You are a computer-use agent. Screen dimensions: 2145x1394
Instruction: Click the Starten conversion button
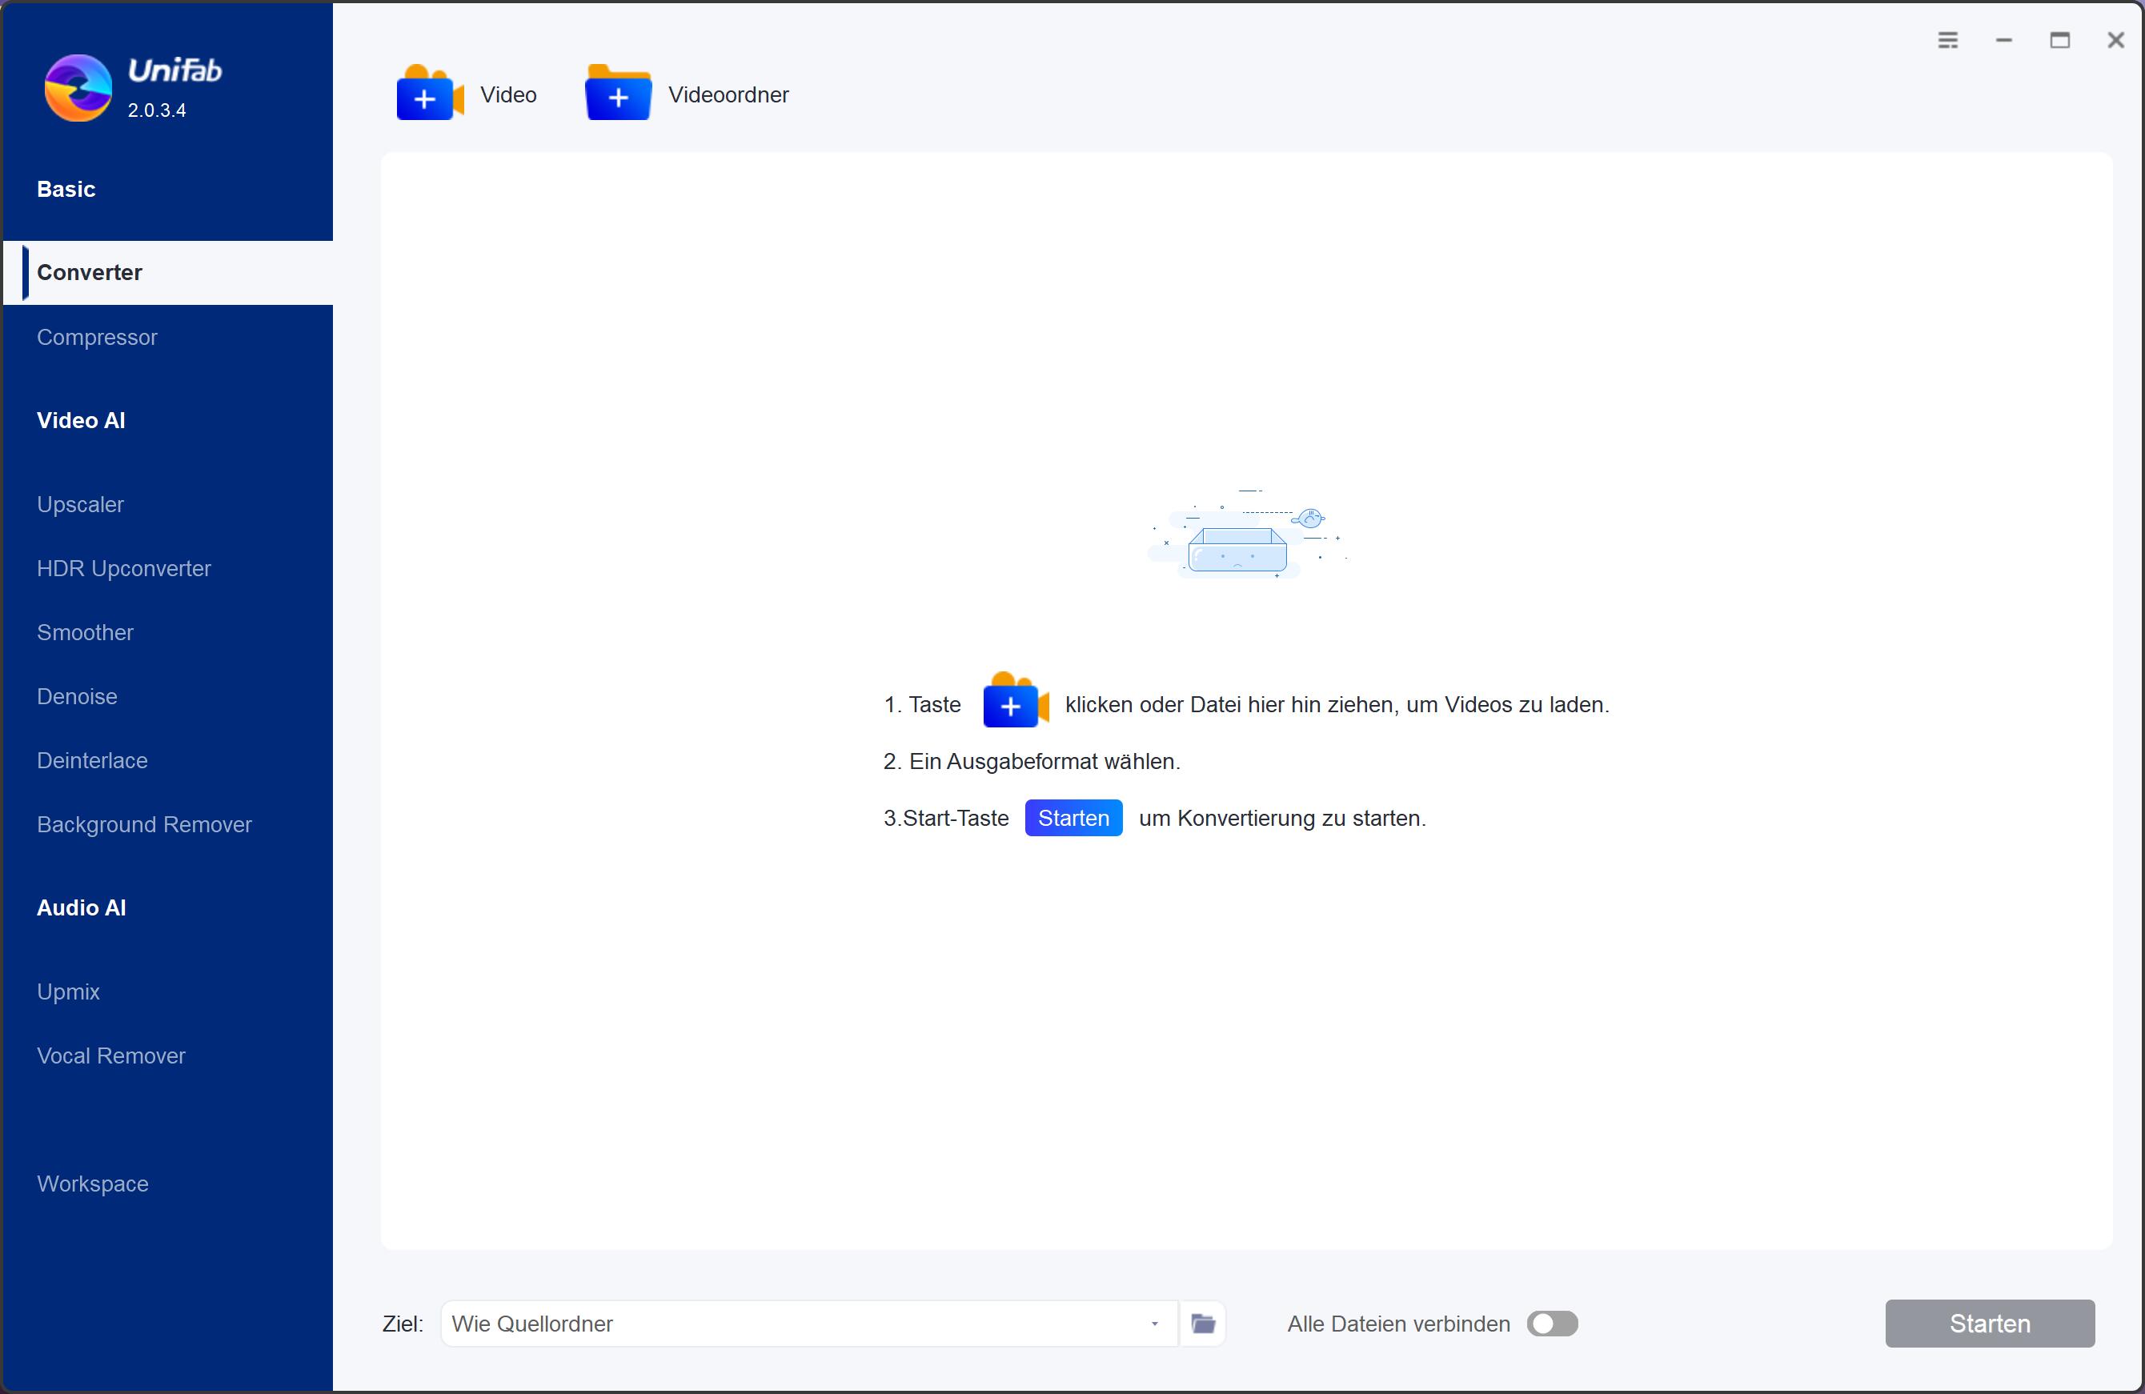click(1987, 1322)
